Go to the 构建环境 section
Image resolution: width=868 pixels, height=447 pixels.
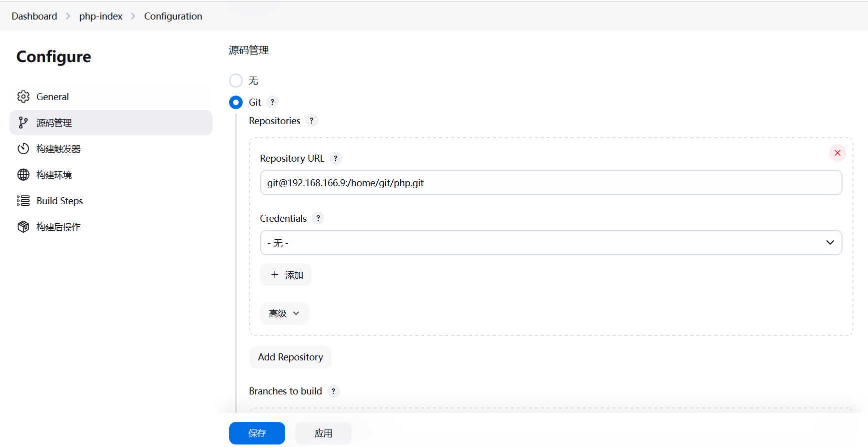pos(111,175)
